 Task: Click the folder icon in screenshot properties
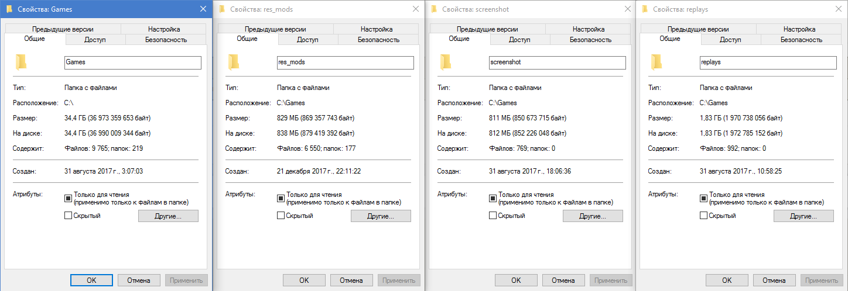(445, 61)
